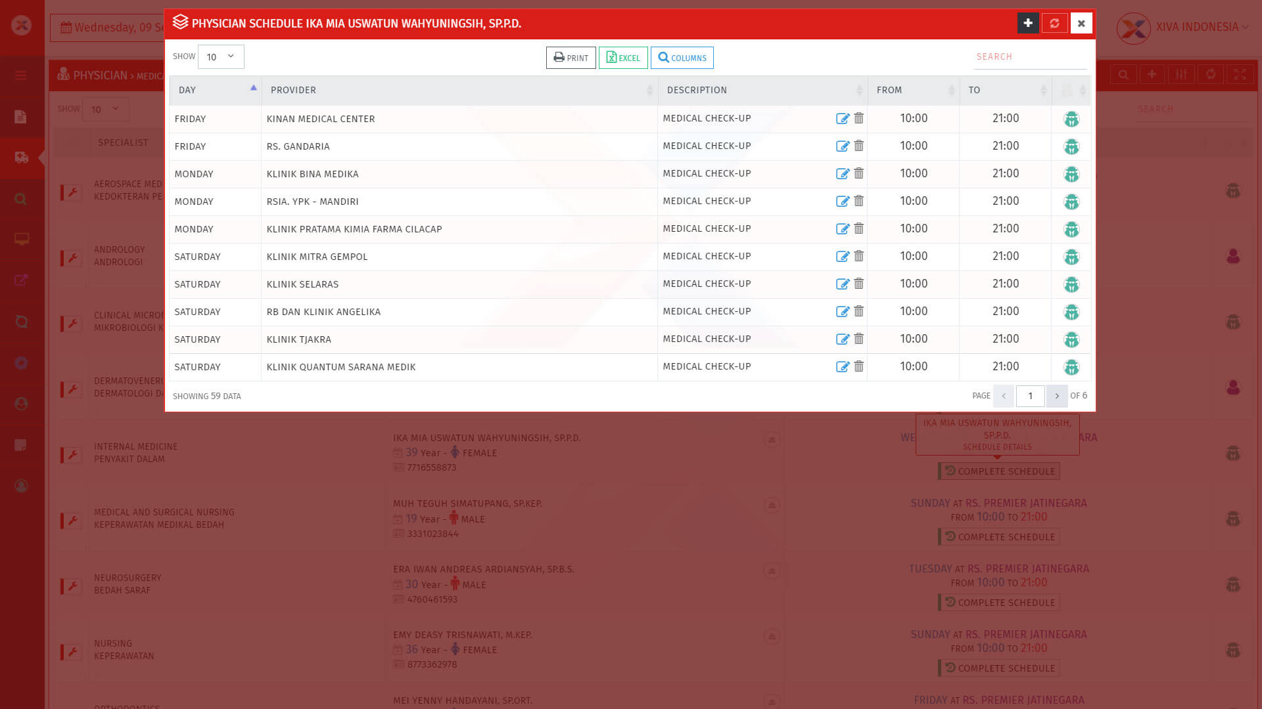Viewport: 1262px width, 709px height.
Task: Select the Klinik Mitra Gempol provider cell
Action: pos(459,257)
